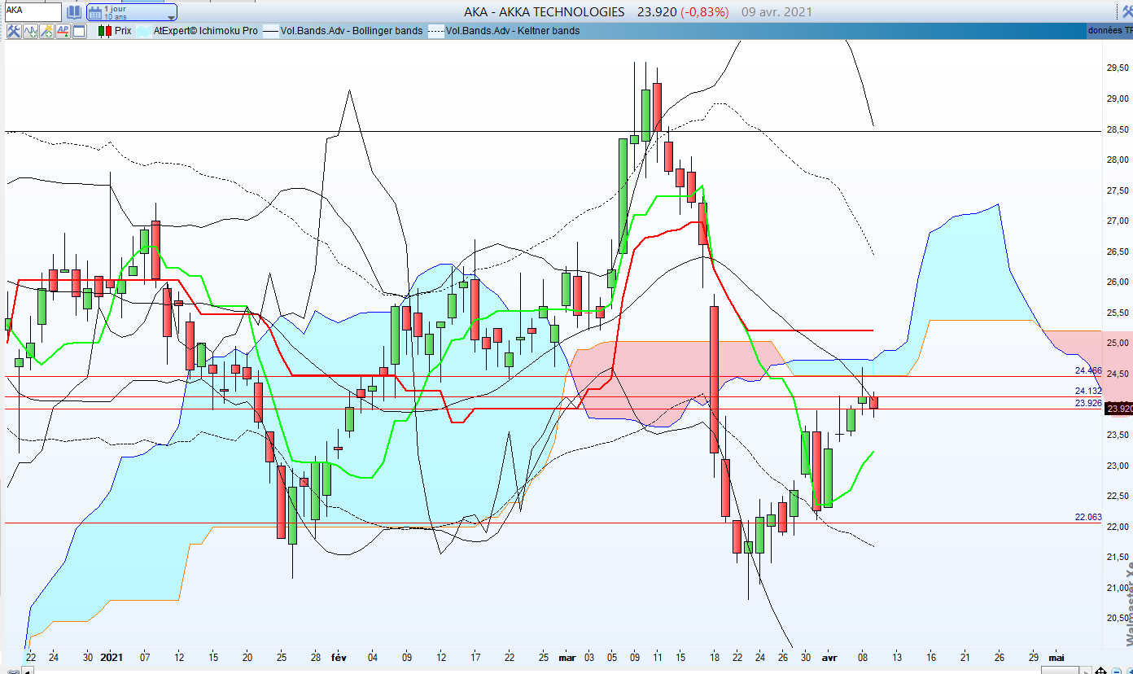Click the 26,00 price axis label

(x=1117, y=282)
